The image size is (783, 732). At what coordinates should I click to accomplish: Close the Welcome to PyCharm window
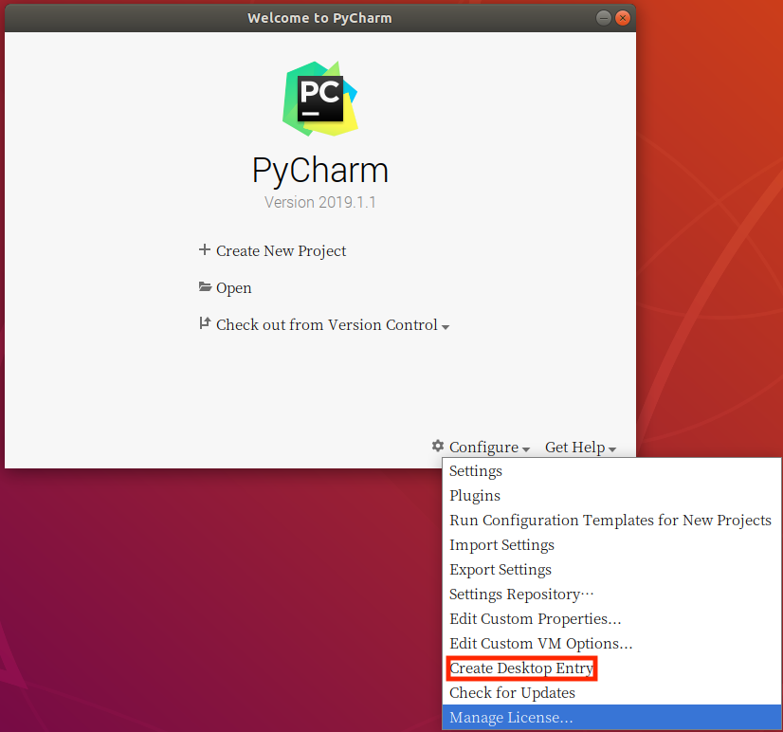click(622, 18)
